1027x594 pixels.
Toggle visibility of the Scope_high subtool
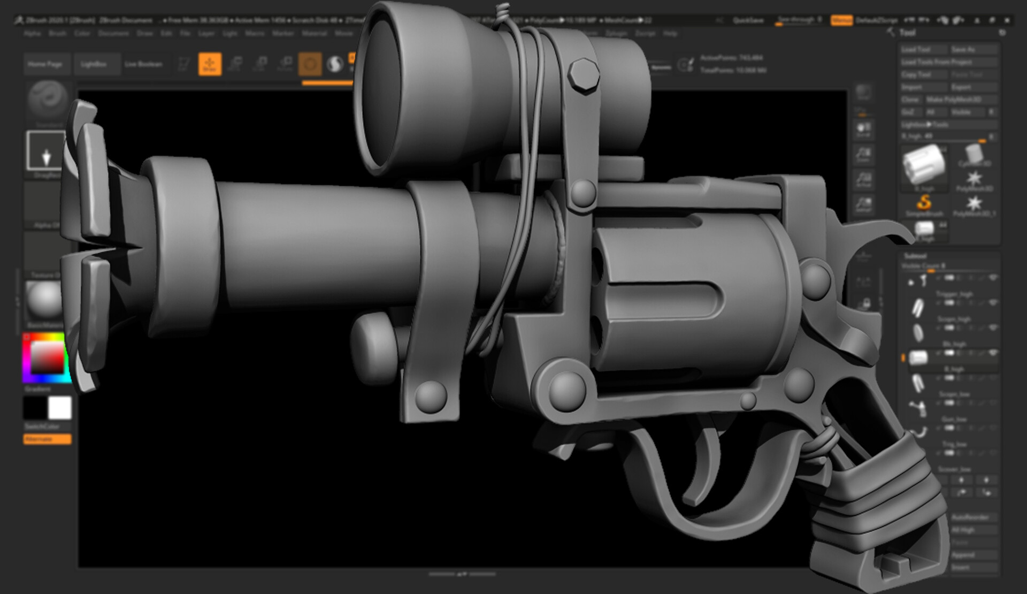pyautogui.click(x=992, y=303)
